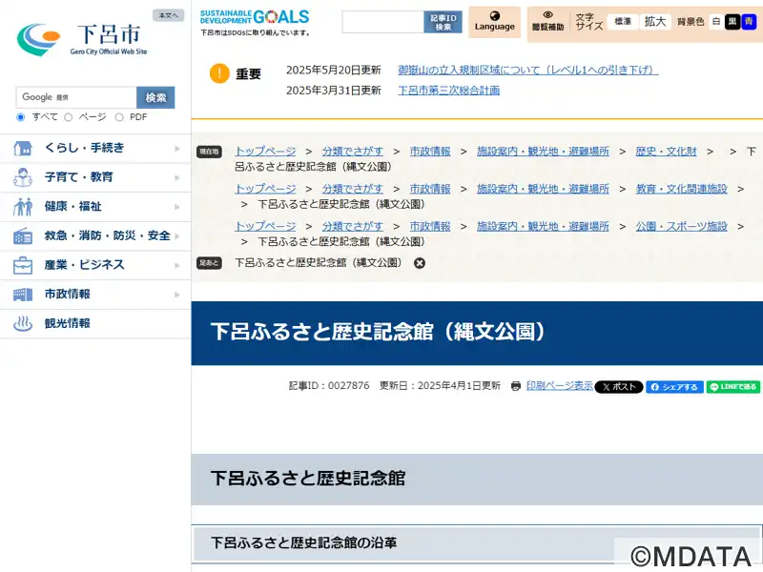Click the 現在地 label badge

coord(209,152)
